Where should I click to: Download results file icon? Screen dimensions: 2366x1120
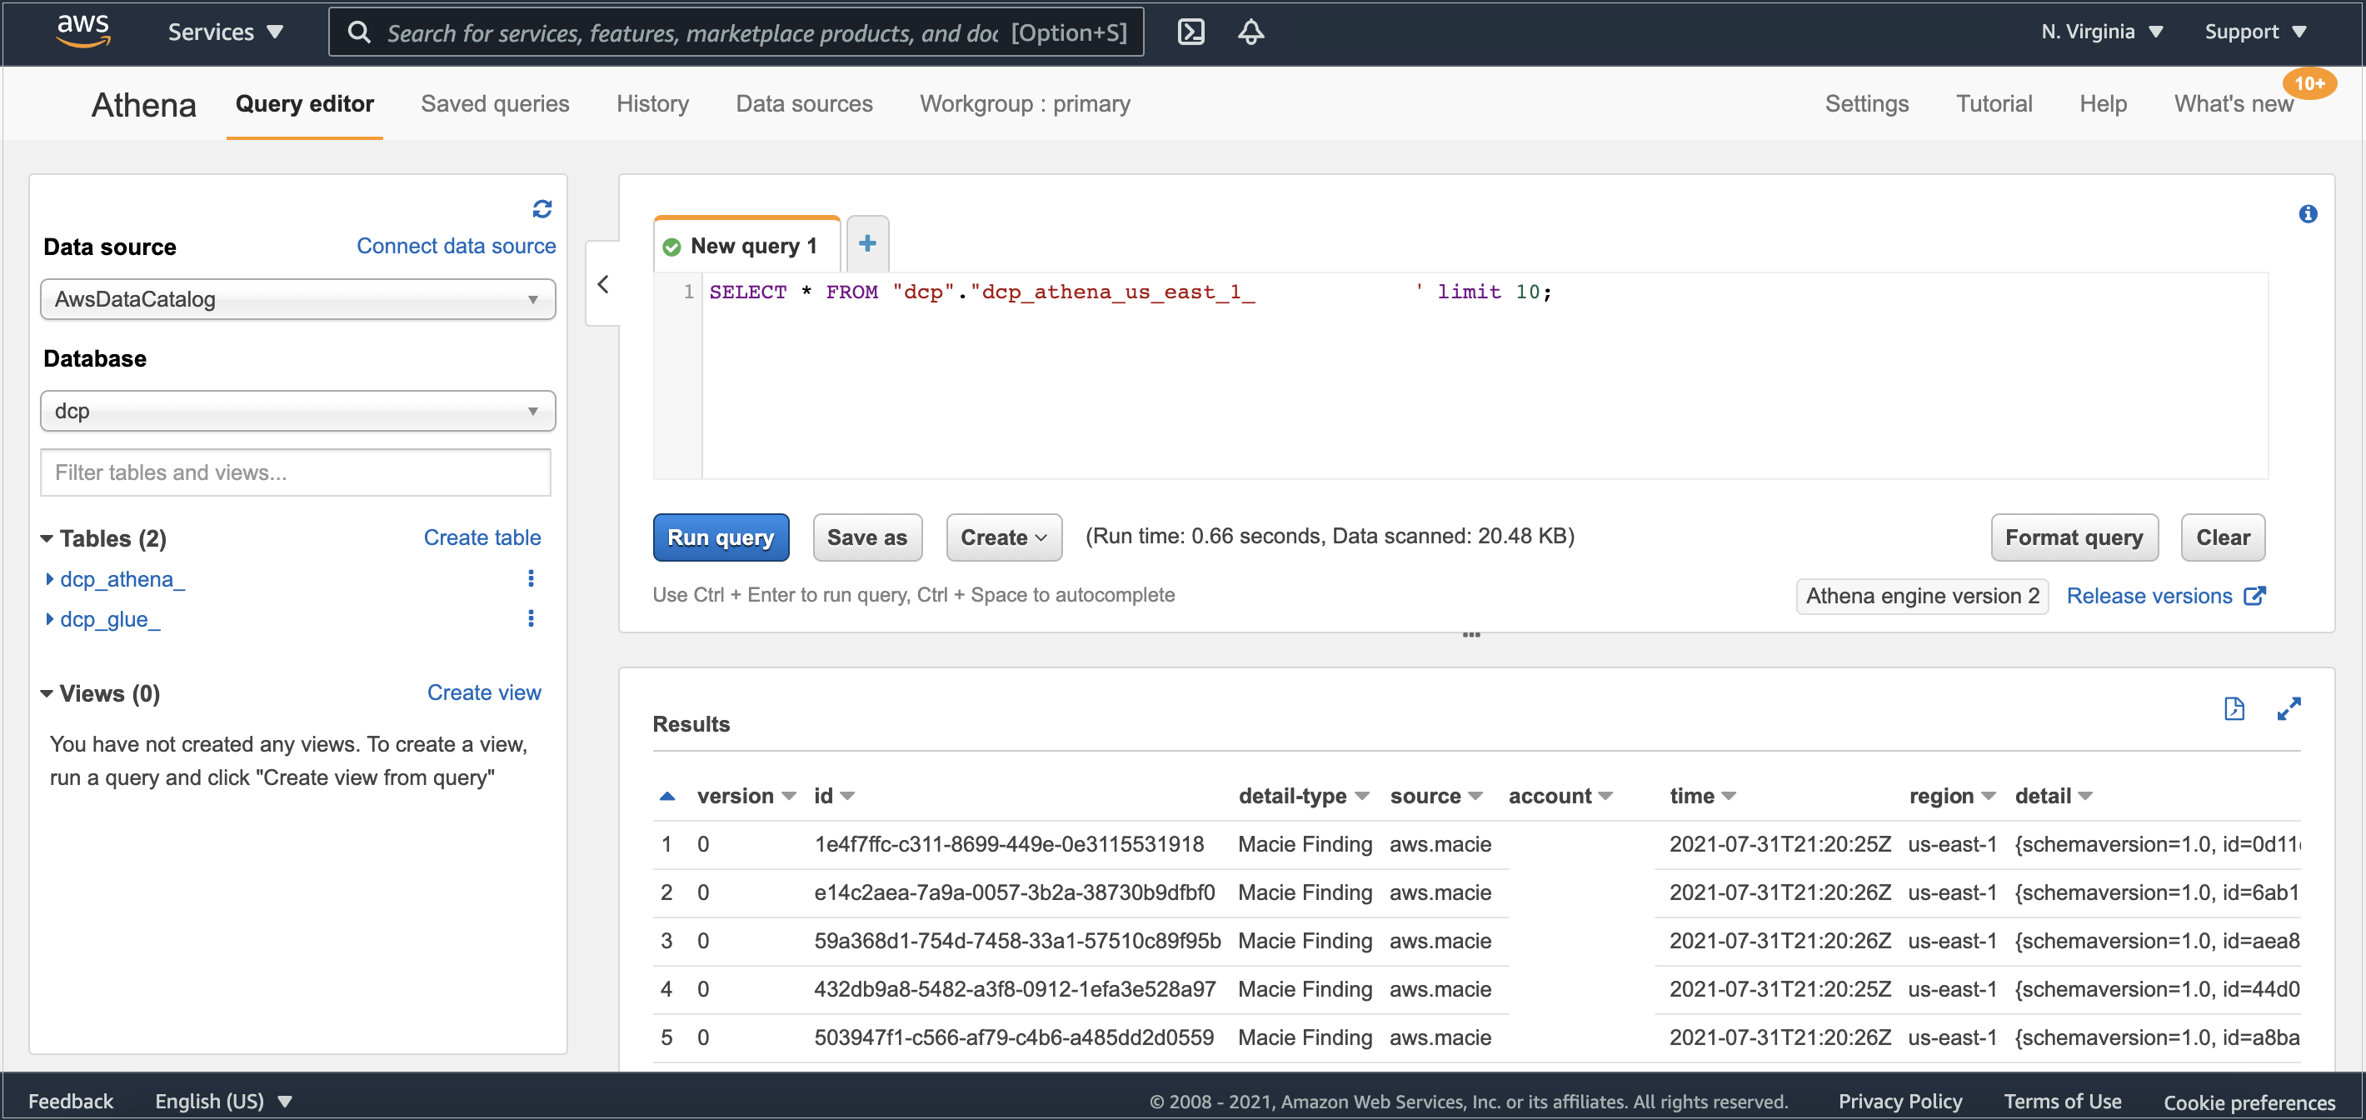pos(2234,708)
